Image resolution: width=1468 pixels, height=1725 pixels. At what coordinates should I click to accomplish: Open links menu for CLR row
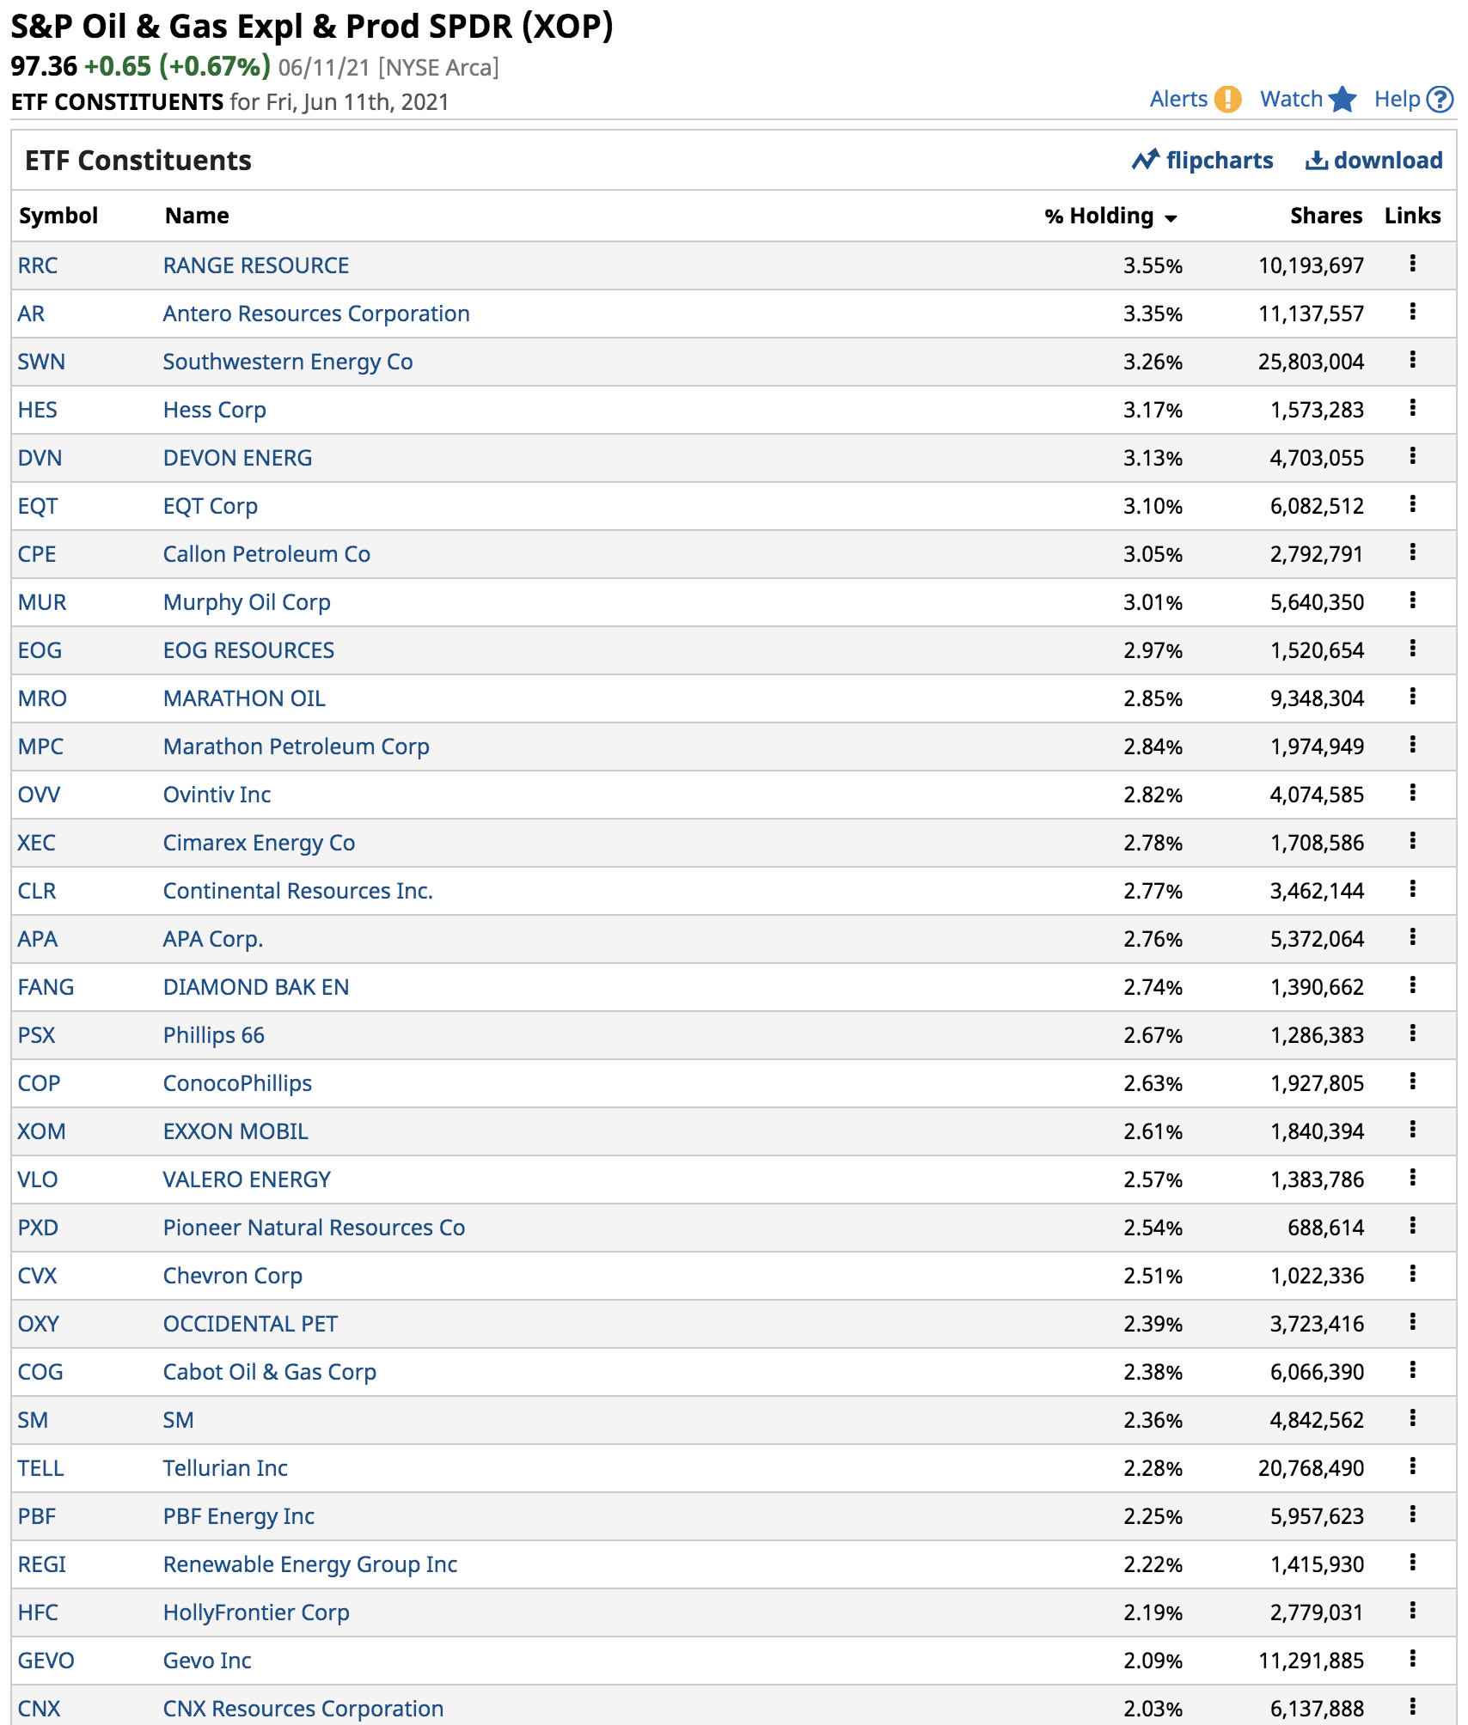click(x=1412, y=889)
